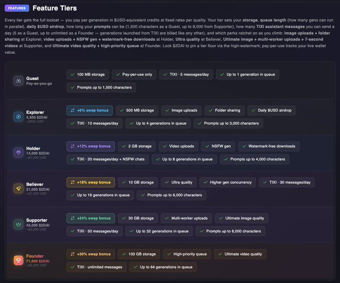Click the 10 GB storage chip
Viewport: 340px width, 283px height.
(138, 182)
